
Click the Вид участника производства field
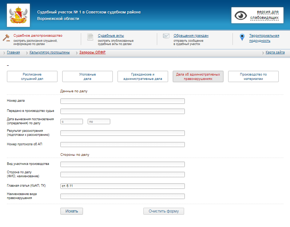(x=122, y=164)
